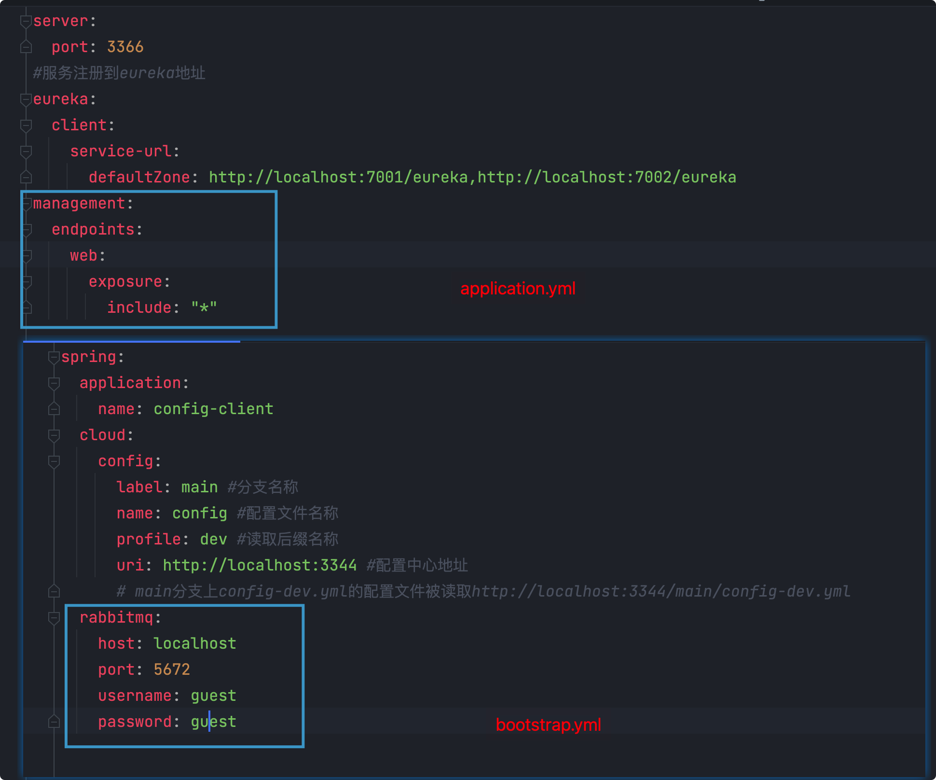Screen dimensions: 936x780
Task: Click the defaultZone eureka URL value
Action: pyautogui.click(x=472, y=178)
